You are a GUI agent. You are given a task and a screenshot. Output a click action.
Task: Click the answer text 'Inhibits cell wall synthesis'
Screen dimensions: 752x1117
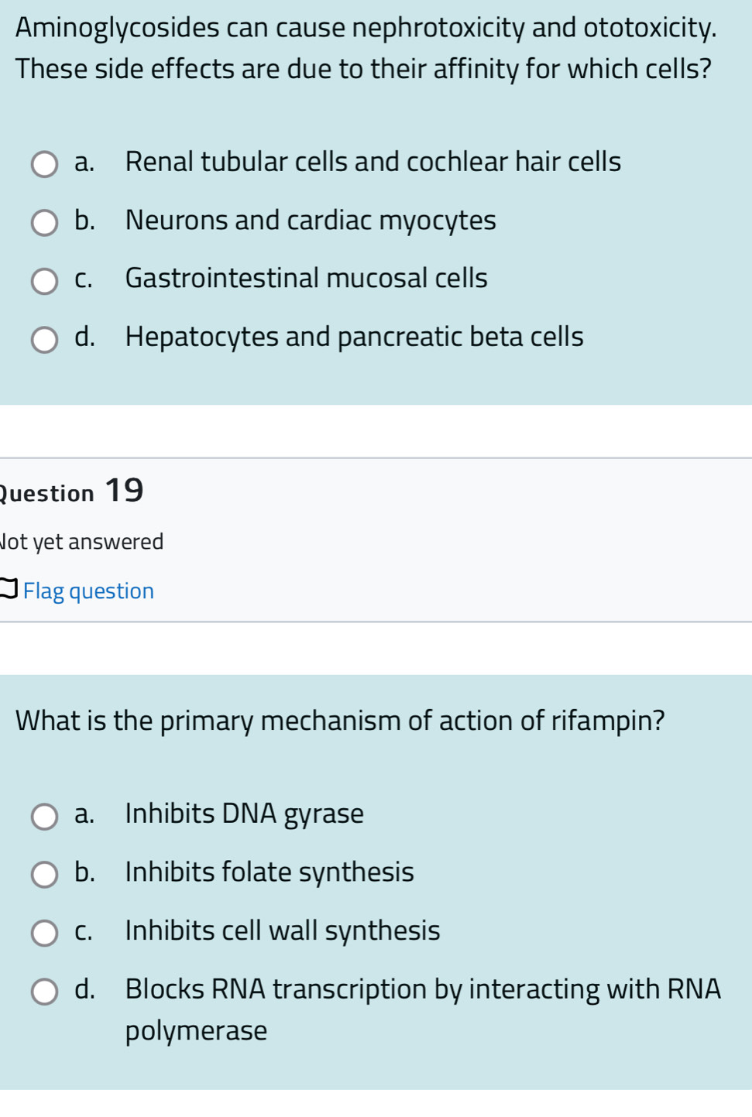[x=282, y=930]
